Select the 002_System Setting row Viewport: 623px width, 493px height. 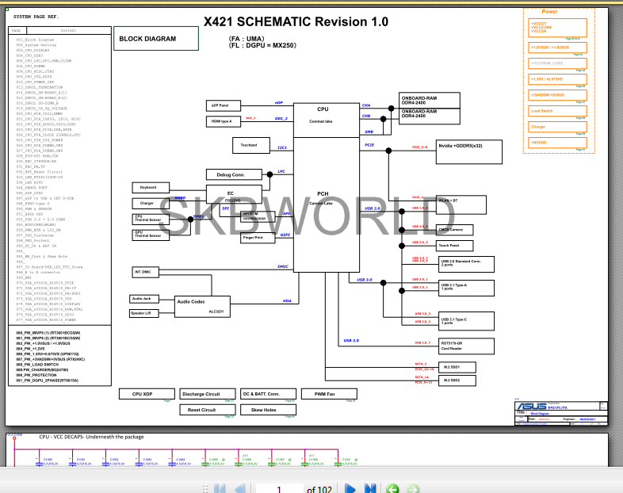tap(36, 45)
